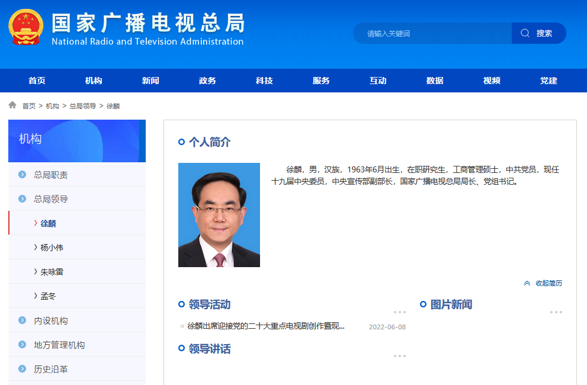Click the circle bullet before 领导讲话

[x=182, y=348]
